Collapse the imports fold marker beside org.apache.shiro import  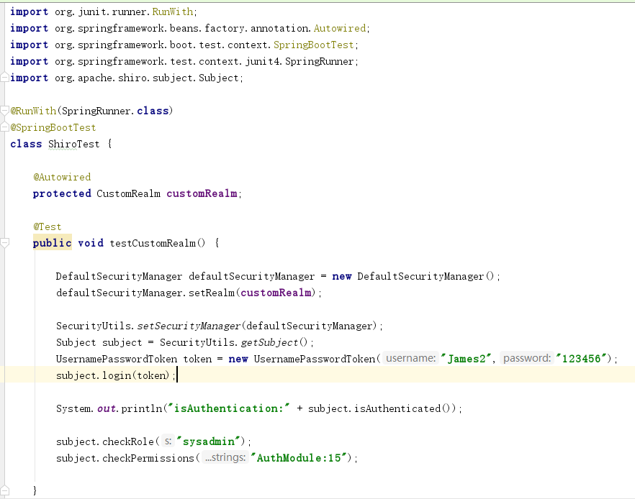tap(4, 77)
